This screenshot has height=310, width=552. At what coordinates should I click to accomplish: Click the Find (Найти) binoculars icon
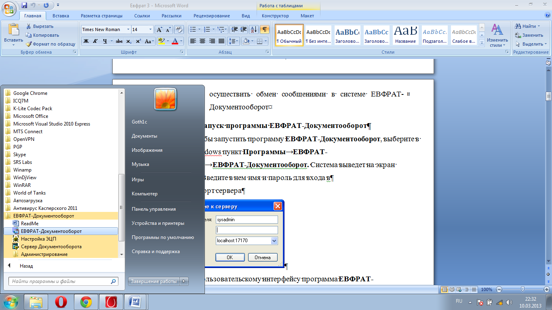518,26
